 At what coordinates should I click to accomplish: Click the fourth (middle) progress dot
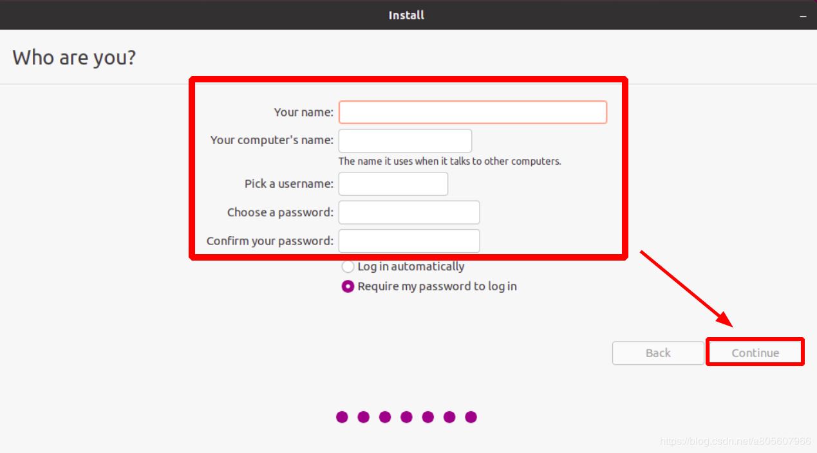[x=406, y=417]
